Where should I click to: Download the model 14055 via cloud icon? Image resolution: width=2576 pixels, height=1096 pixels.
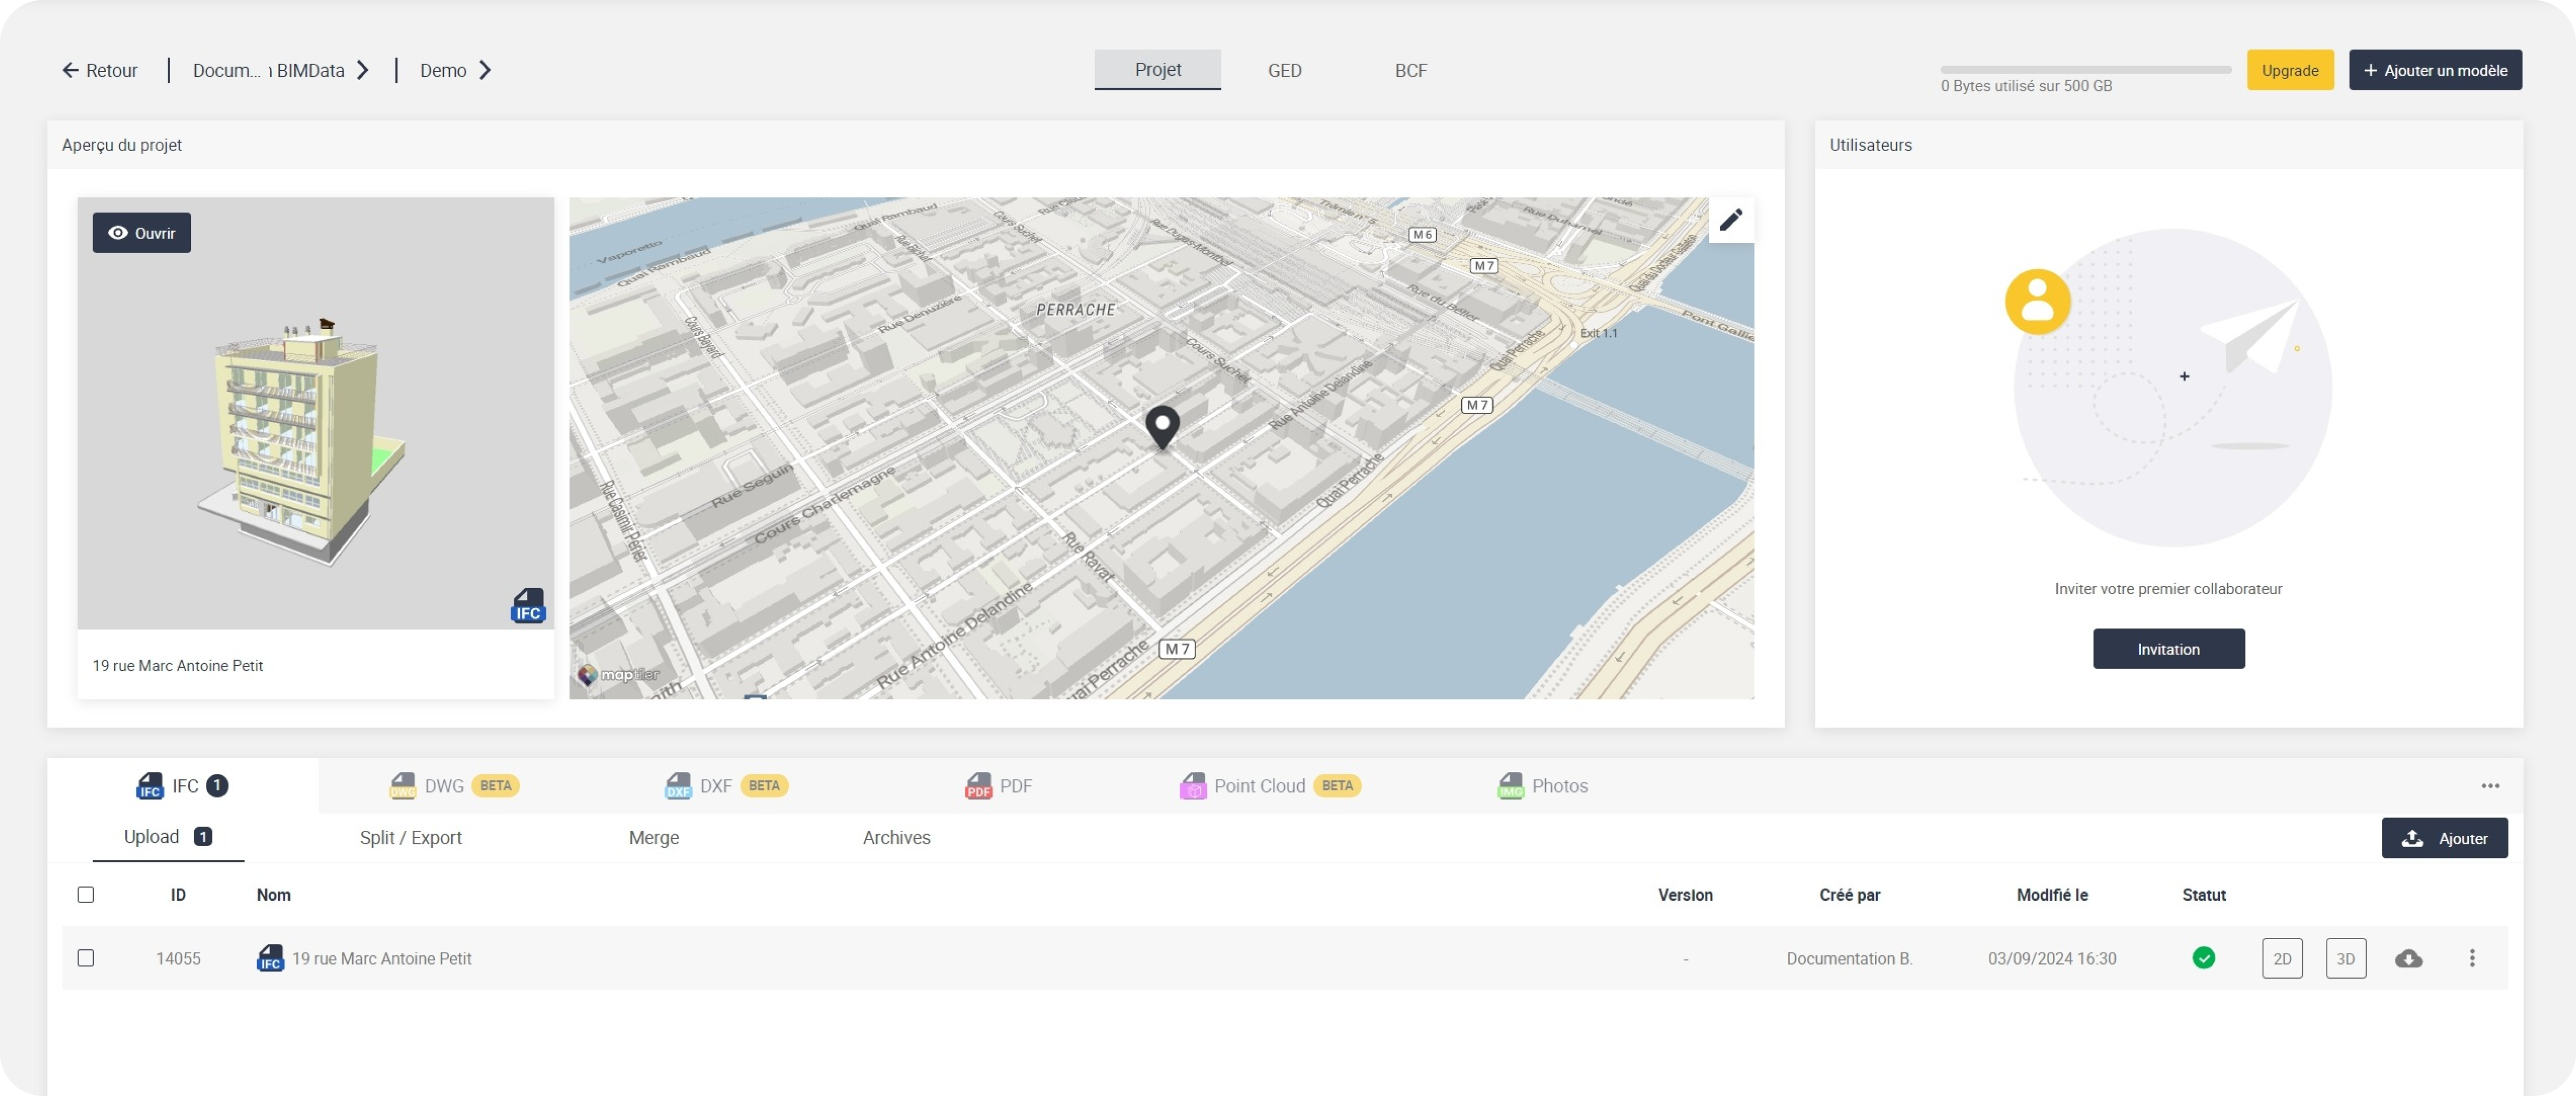2409,958
